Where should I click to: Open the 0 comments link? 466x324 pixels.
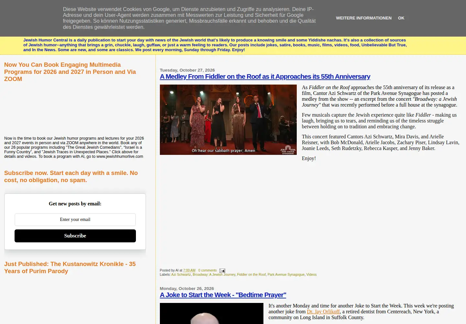click(x=207, y=270)
